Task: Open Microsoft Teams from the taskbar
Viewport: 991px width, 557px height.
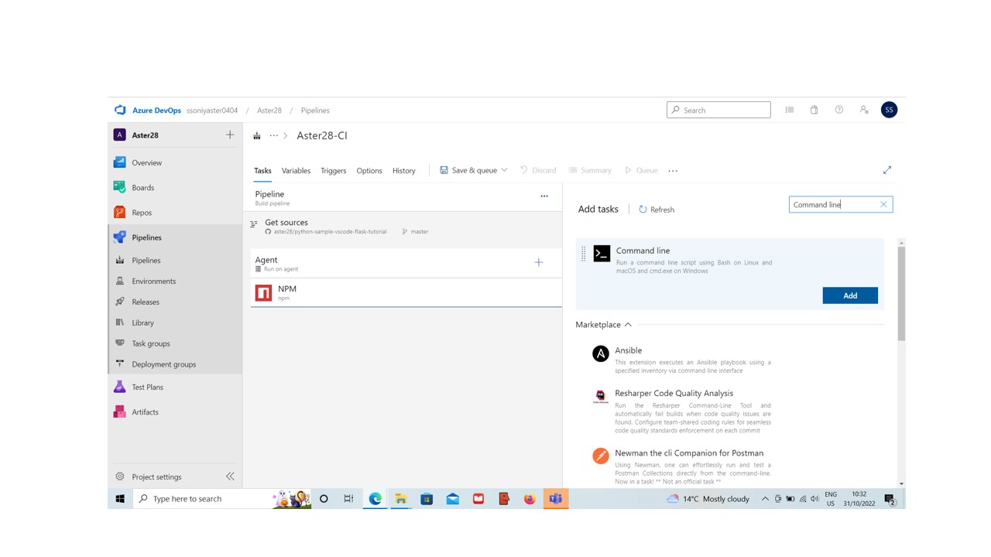Action: coord(555,499)
